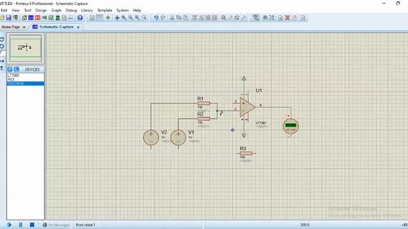Open the Home Page toolbar icon
Screen dimensions: 408x229
(x=24, y=18)
